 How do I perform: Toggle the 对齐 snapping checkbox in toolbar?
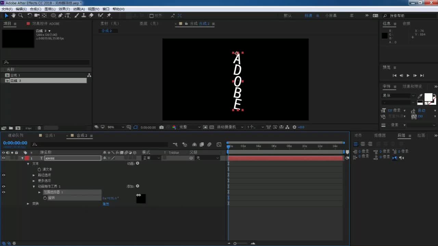pyautogui.click(x=152, y=16)
